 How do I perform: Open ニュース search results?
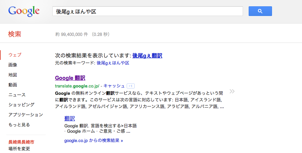[17, 95]
